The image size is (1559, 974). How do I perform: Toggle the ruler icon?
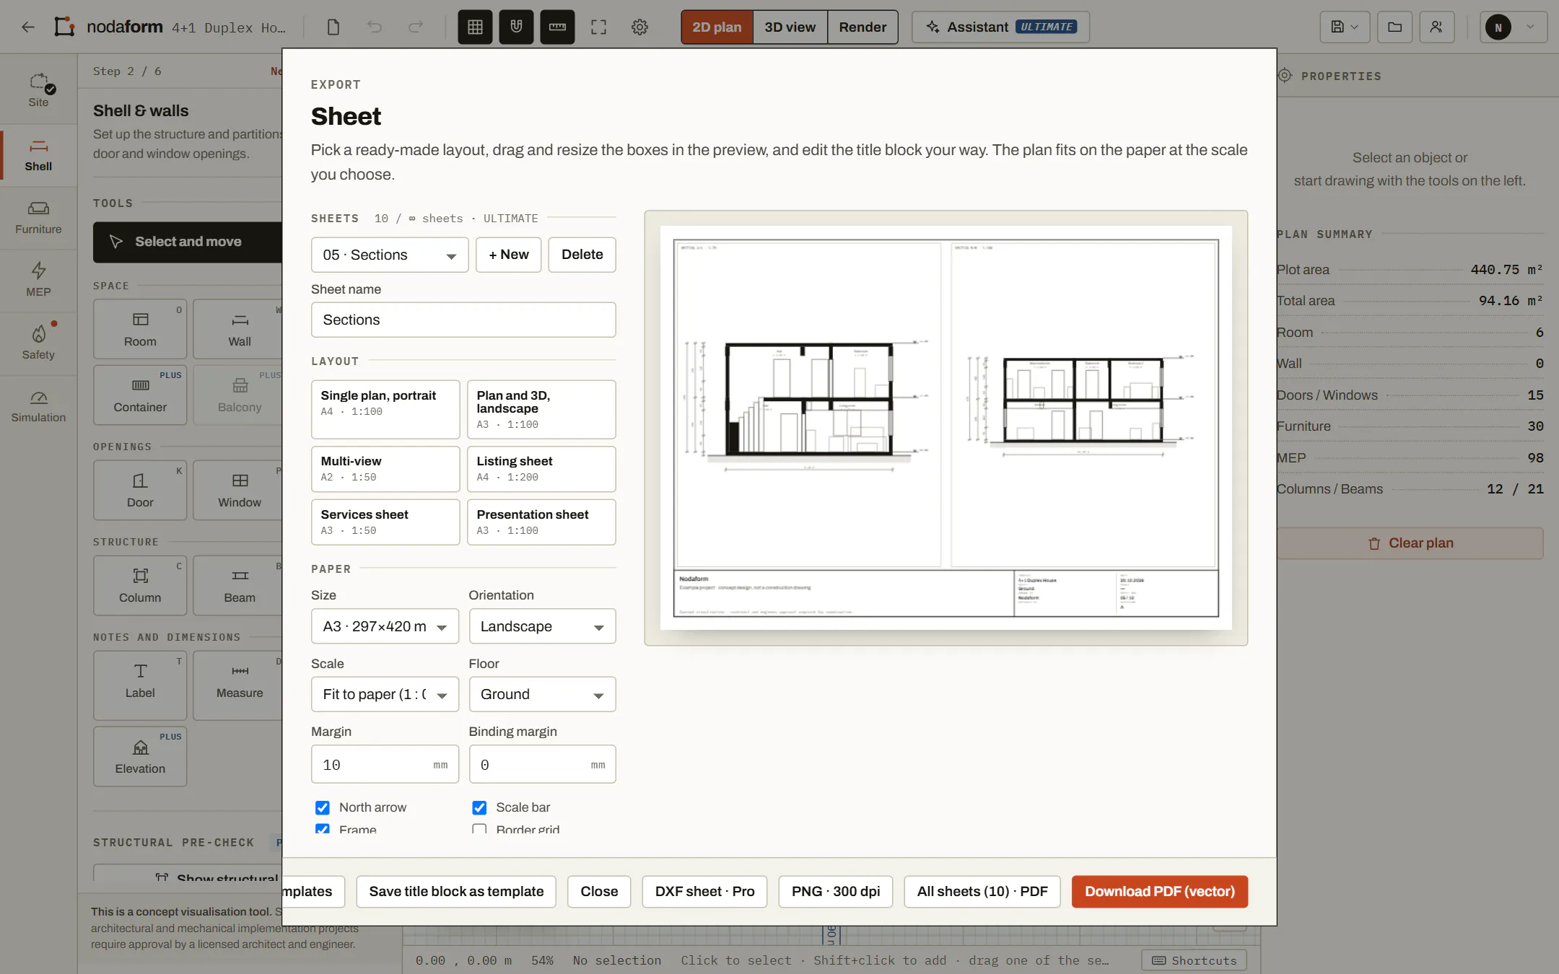[557, 27]
